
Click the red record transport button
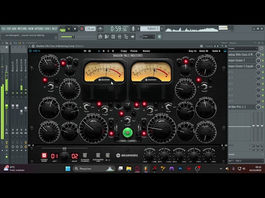pyautogui.click(x=82, y=29)
